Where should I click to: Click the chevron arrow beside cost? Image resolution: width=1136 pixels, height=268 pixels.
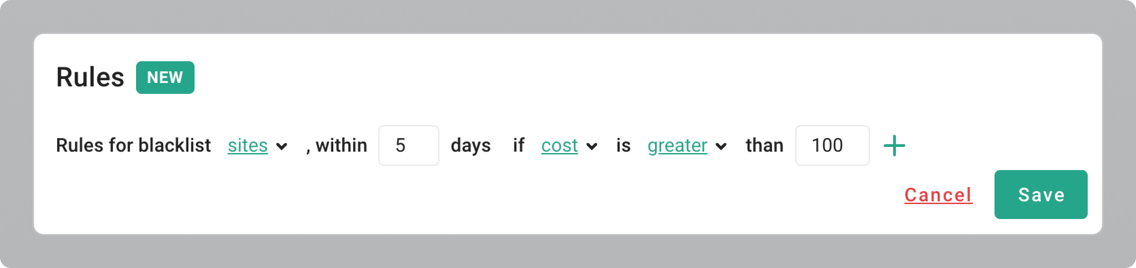point(592,146)
